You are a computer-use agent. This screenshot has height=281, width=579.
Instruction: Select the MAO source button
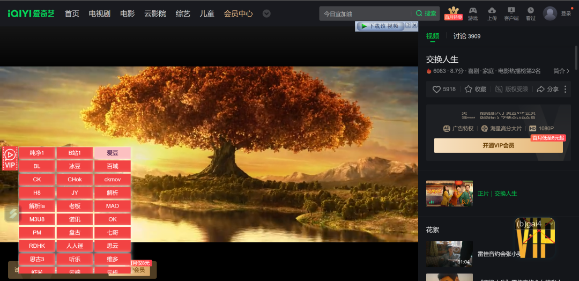tap(113, 206)
